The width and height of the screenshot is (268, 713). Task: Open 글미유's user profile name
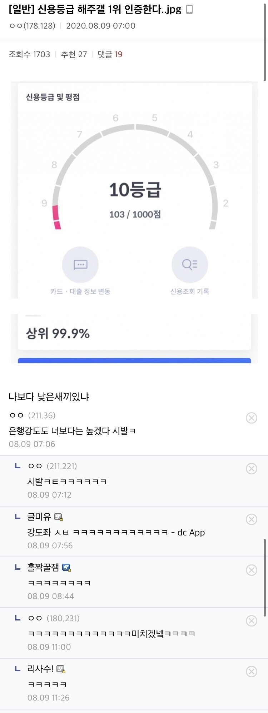pyautogui.click(x=39, y=517)
